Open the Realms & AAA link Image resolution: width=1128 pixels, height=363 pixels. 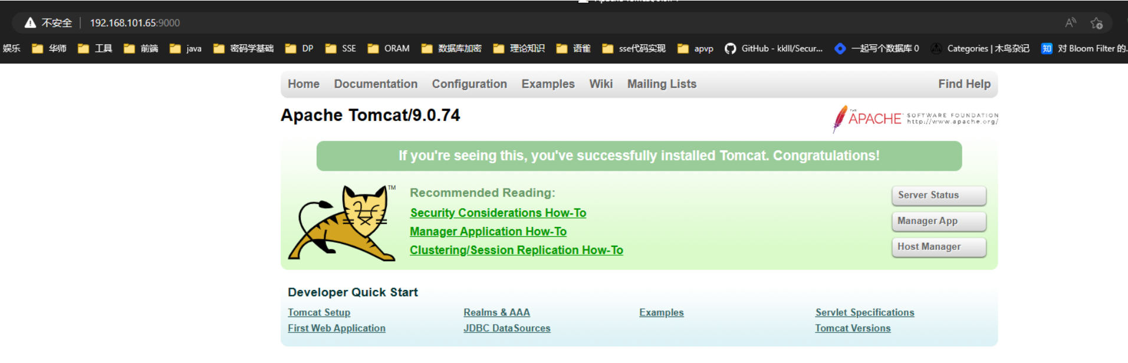(x=496, y=312)
